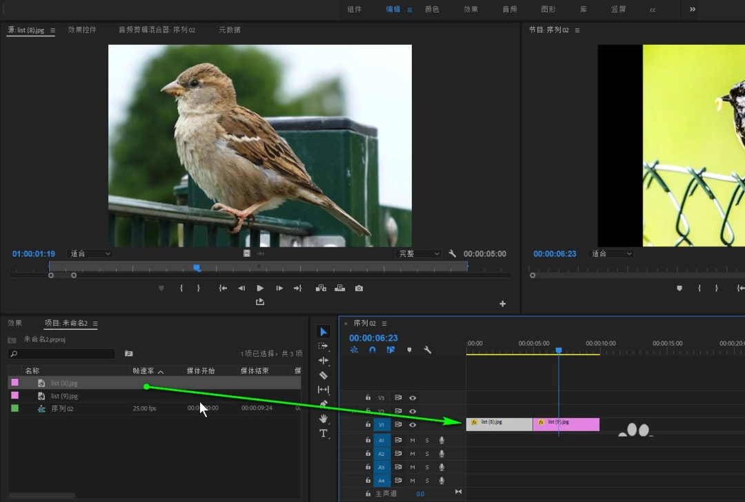Select the Type tool
The width and height of the screenshot is (745, 502).
323,433
